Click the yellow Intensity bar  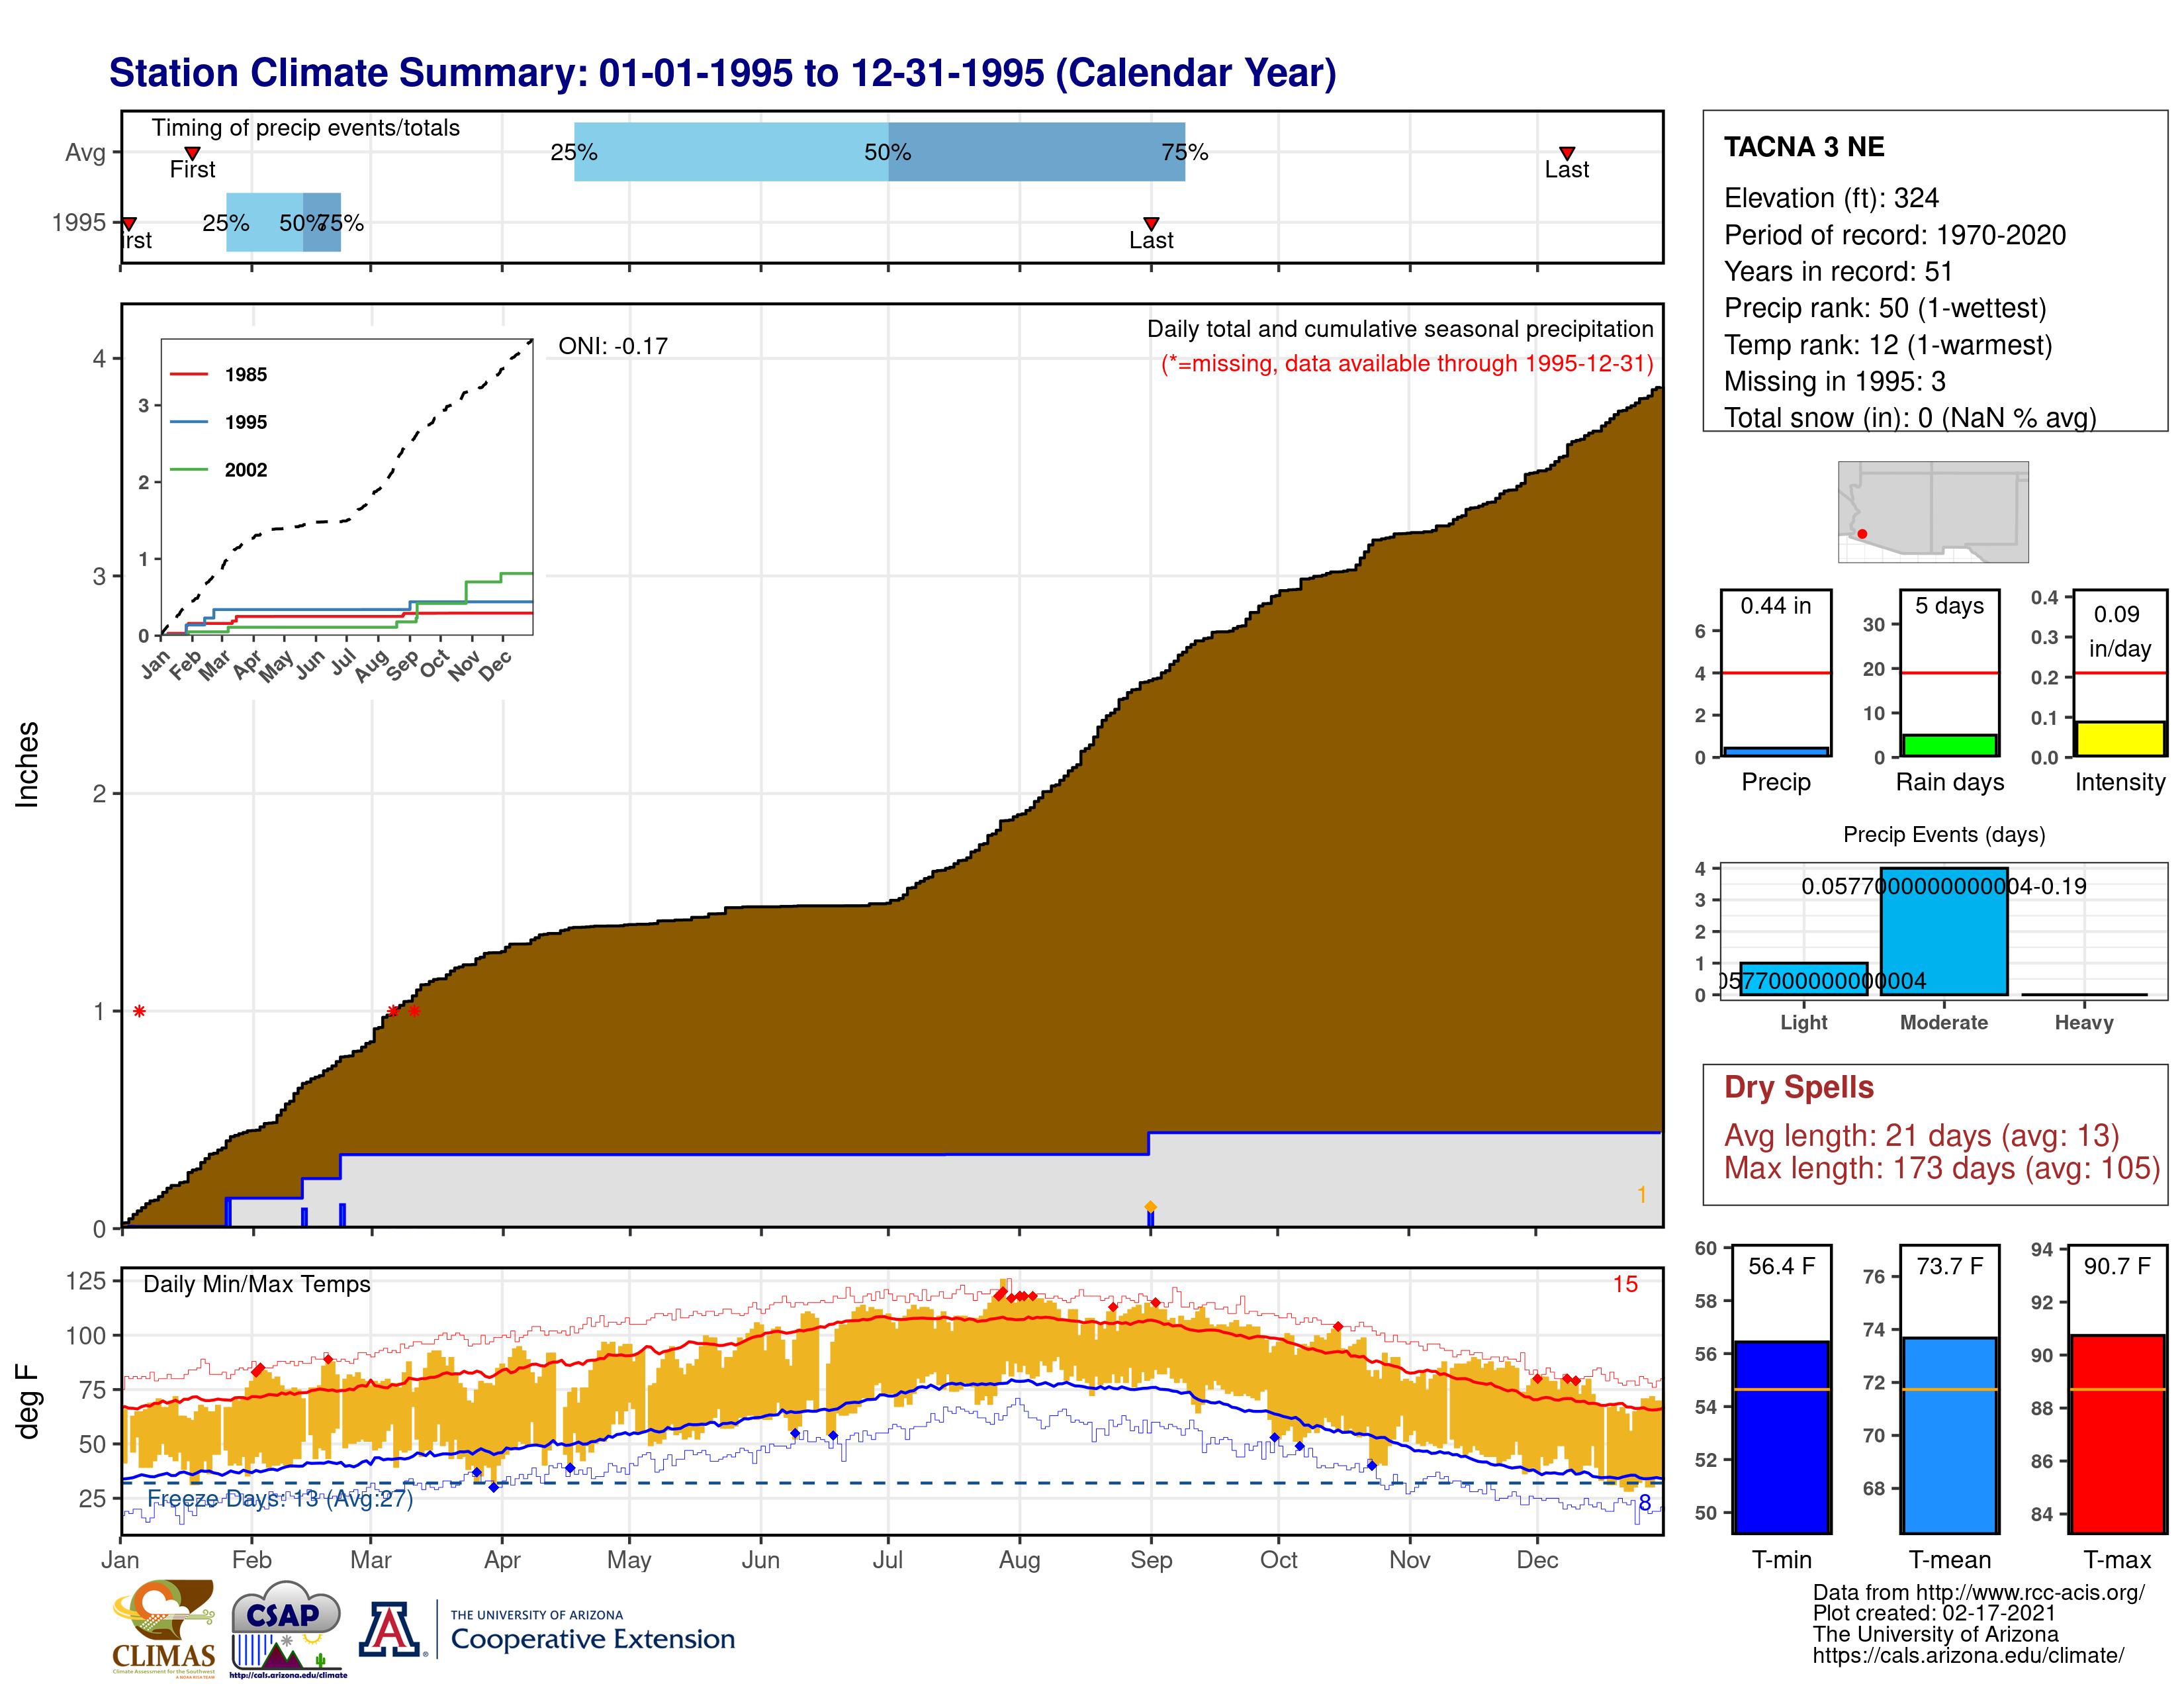click(2119, 738)
